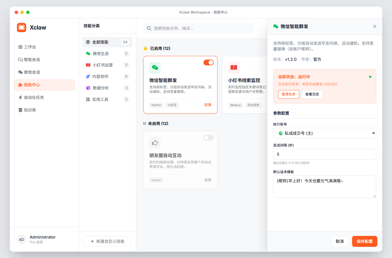Screen dimensions: 392x258
Task: Click the search magnifier icon
Action: point(149,28)
